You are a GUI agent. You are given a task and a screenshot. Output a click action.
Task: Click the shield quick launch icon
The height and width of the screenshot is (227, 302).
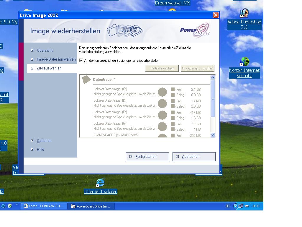coord(10,206)
